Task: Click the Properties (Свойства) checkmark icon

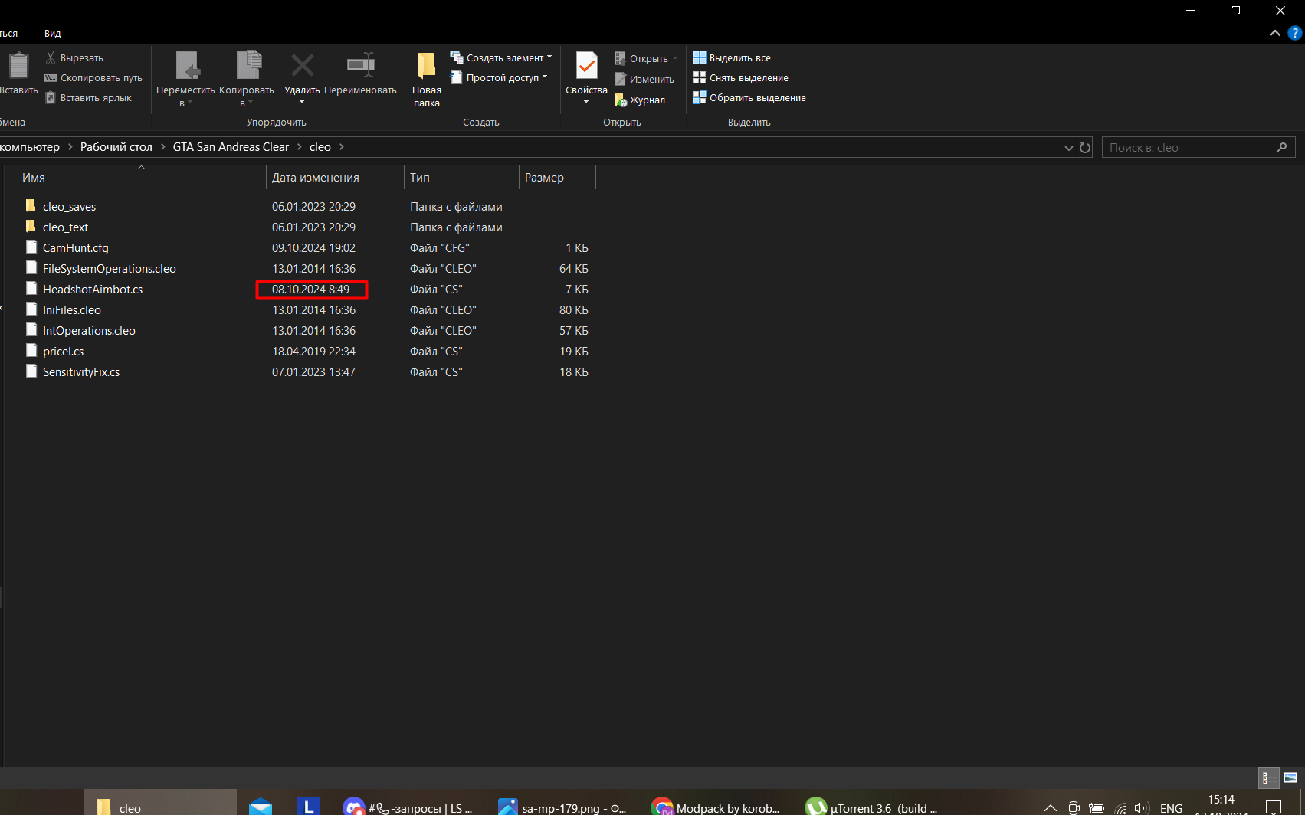Action: click(586, 66)
